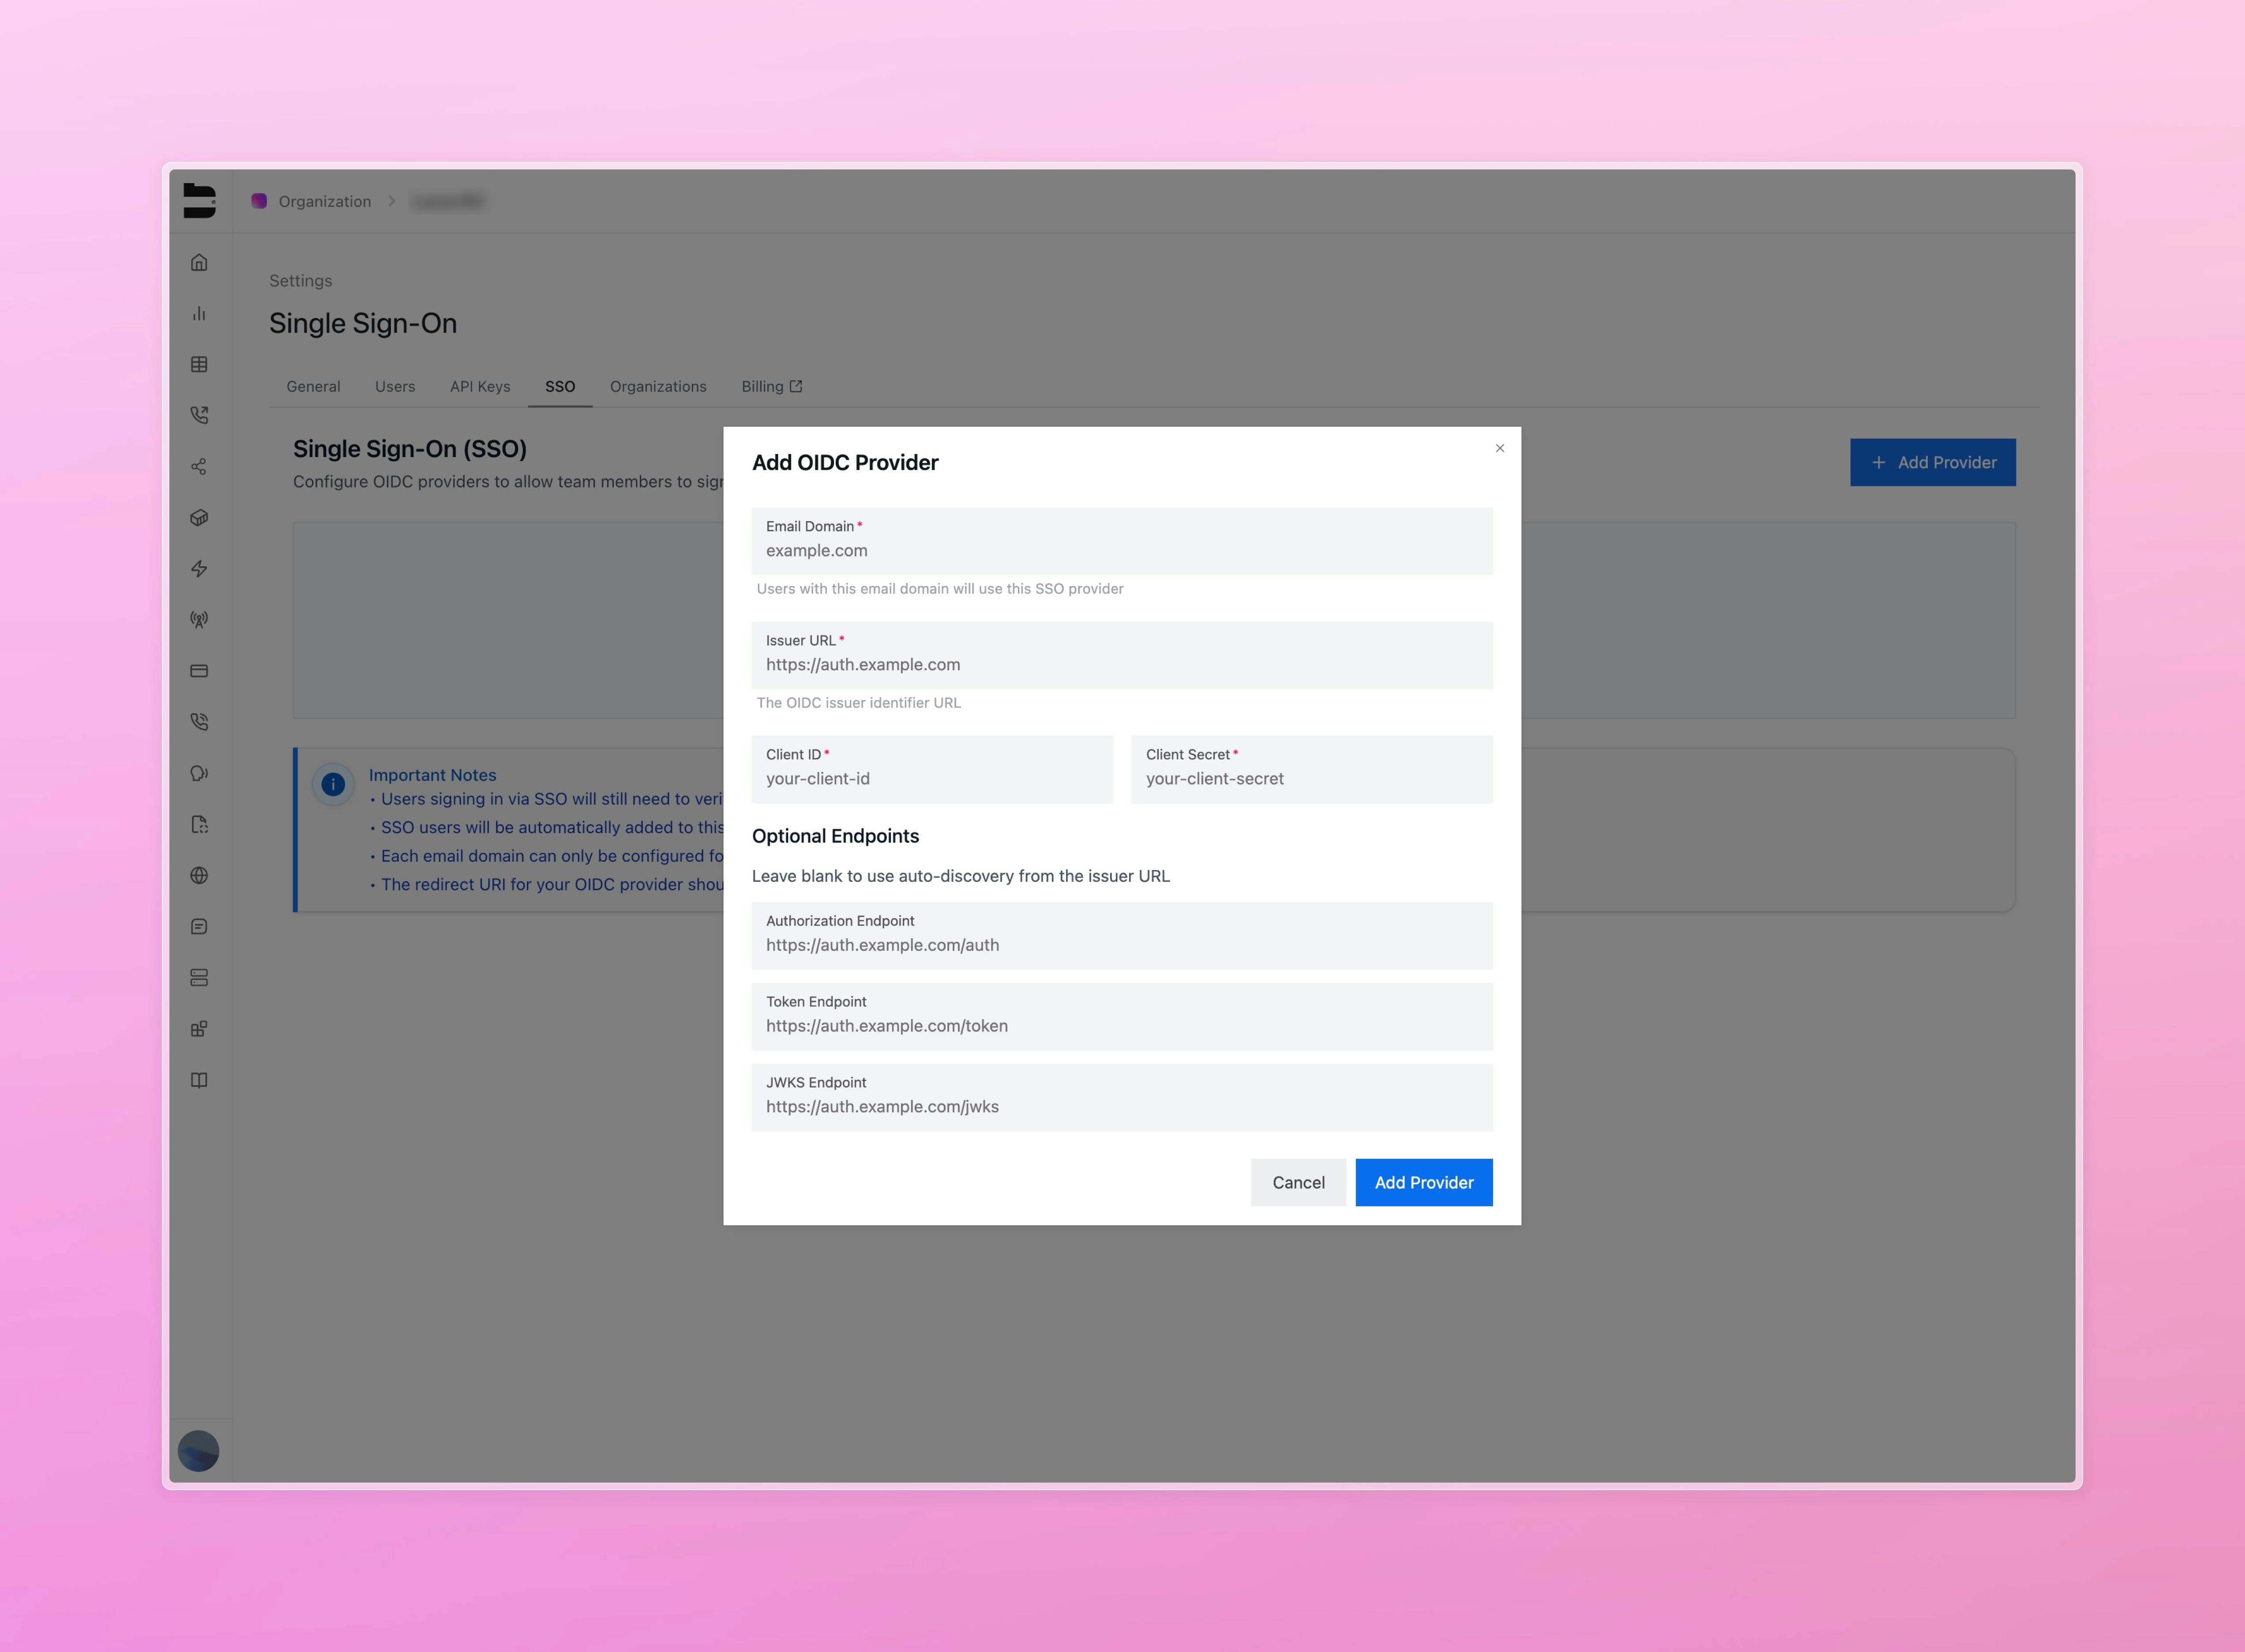This screenshot has width=2245, height=1652.
Task: Open the share nodes sidebar icon
Action: tap(199, 466)
